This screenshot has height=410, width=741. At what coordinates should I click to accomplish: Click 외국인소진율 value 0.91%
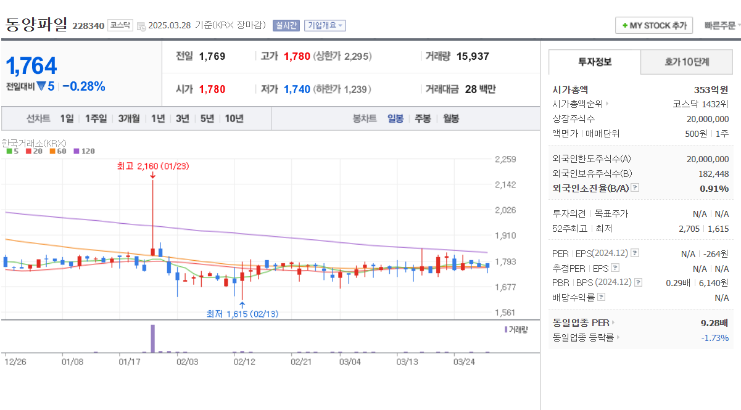coord(714,188)
